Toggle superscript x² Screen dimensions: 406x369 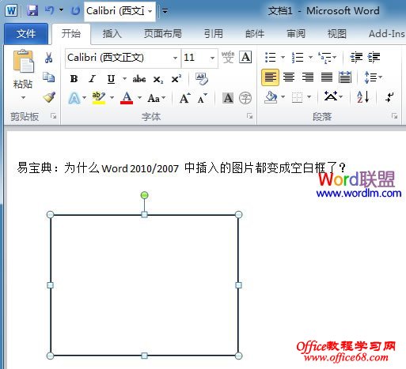(176, 79)
